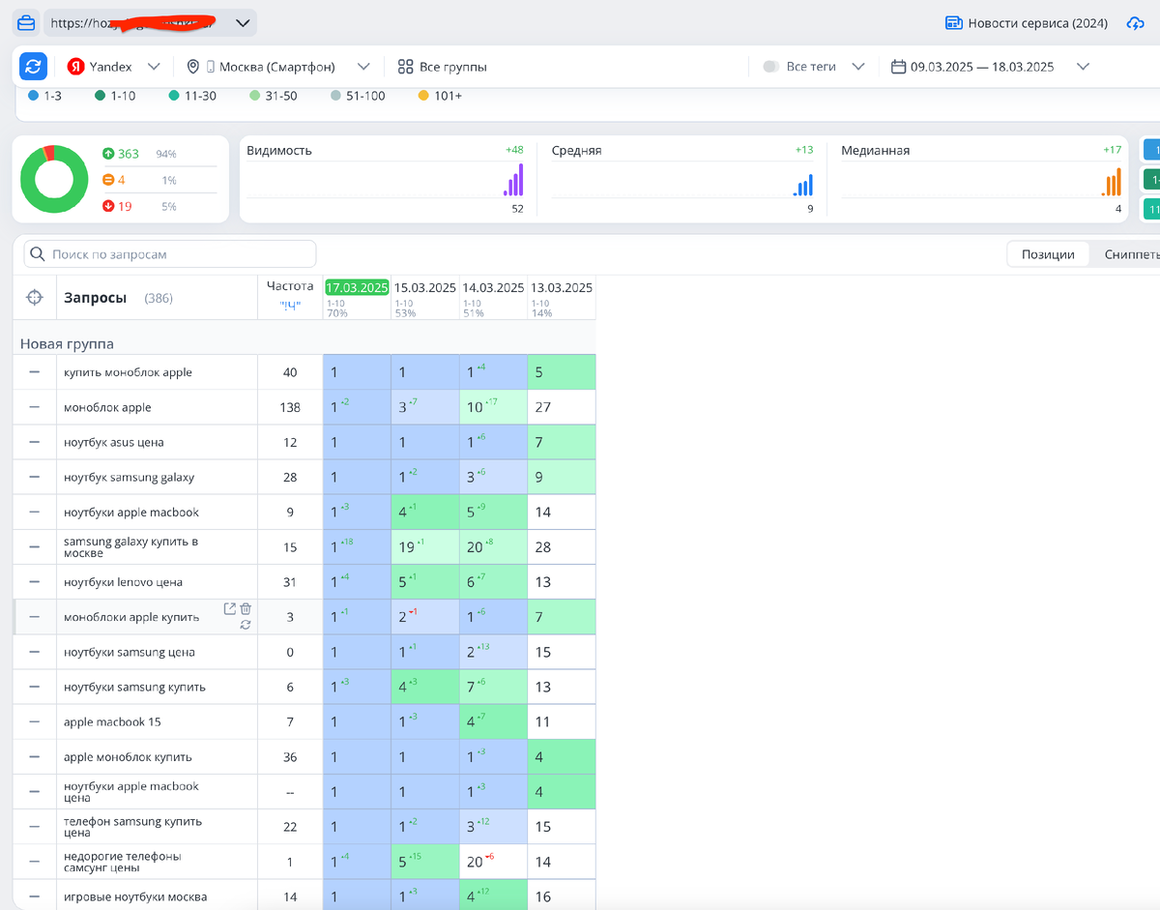This screenshot has height=910, width=1160.
Task: Open the project briefcase icon
Action: tap(27, 22)
